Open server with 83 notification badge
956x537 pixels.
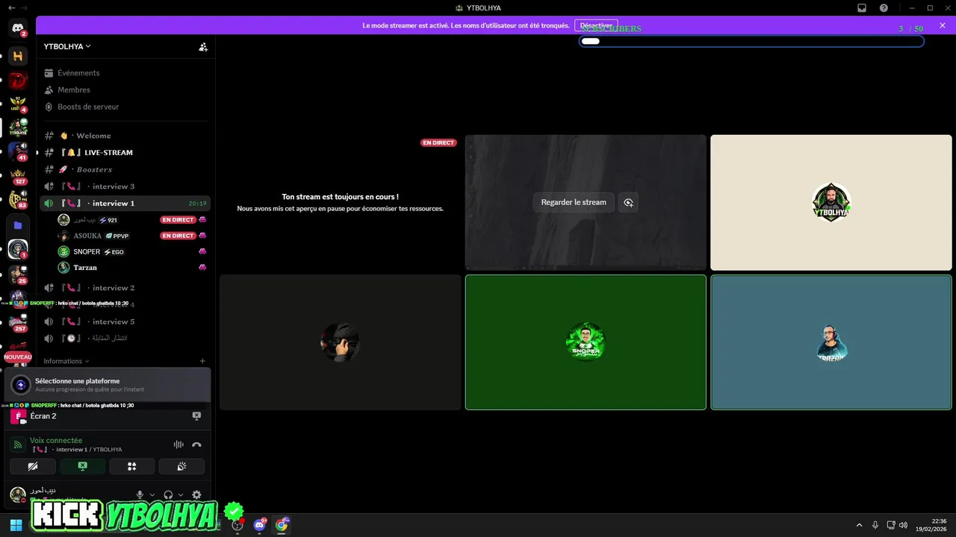point(18,200)
